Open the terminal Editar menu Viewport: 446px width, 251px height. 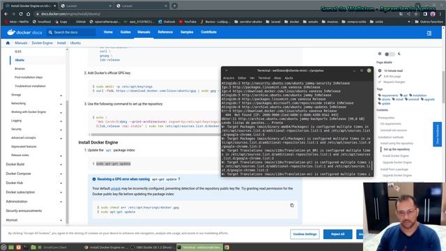242,78
